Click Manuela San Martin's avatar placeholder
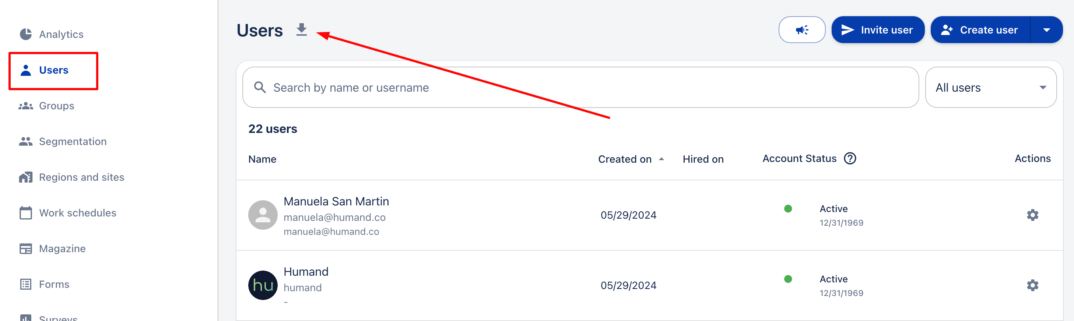Image resolution: width=1074 pixels, height=321 pixels. coord(263,215)
